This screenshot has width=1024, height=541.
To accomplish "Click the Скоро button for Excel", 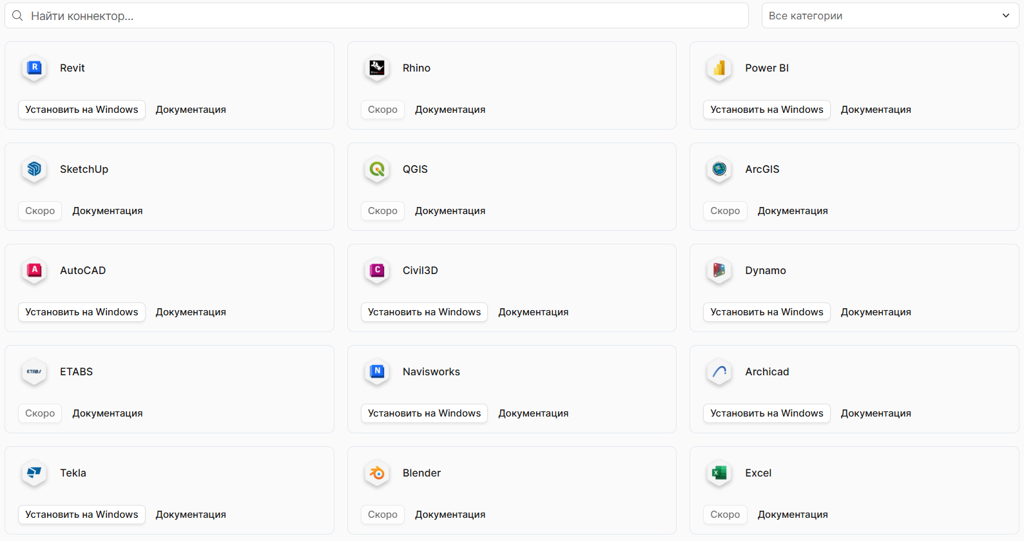I will click(x=725, y=515).
